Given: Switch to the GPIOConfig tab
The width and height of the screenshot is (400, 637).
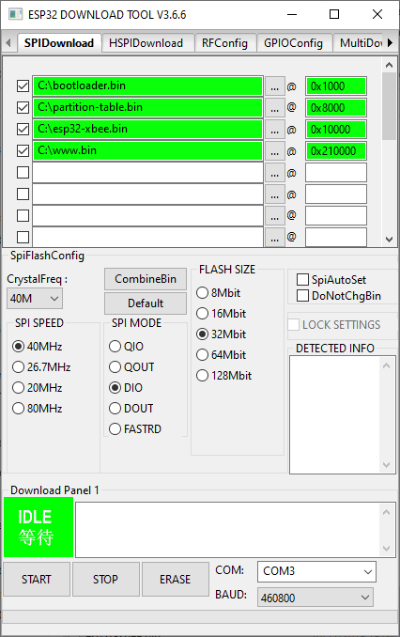Looking at the screenshot, I should coord(293,43).
